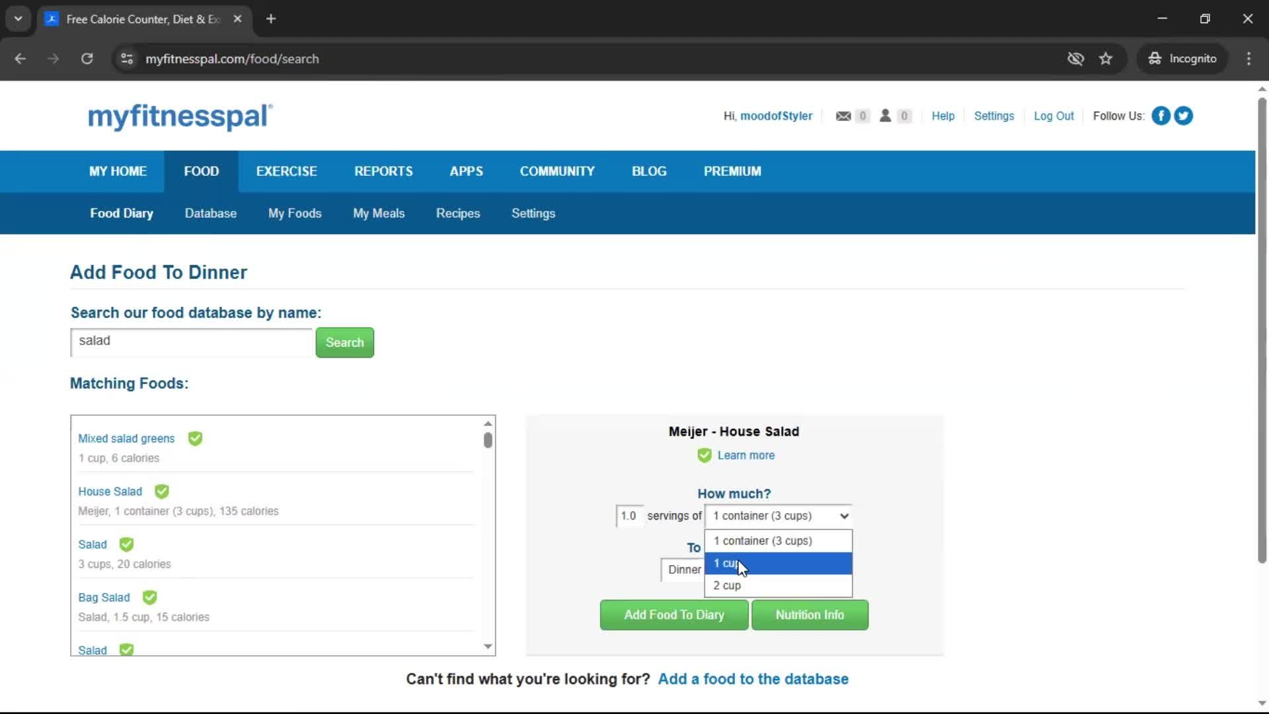This screenshot has height=714, width=1269.
Task: Click the Incognito indicator
Action: pos(1182,59)
